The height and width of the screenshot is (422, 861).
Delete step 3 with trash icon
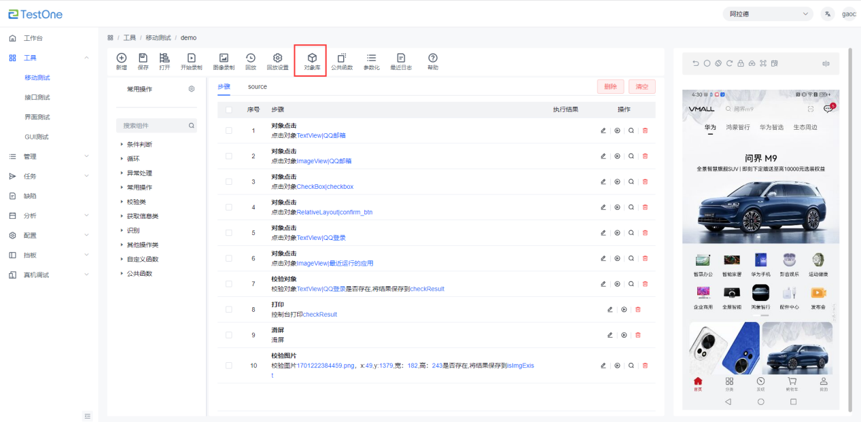tap(645, 181)
